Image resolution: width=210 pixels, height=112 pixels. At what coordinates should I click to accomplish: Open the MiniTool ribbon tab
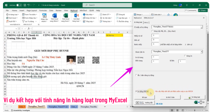click(83, 10)
